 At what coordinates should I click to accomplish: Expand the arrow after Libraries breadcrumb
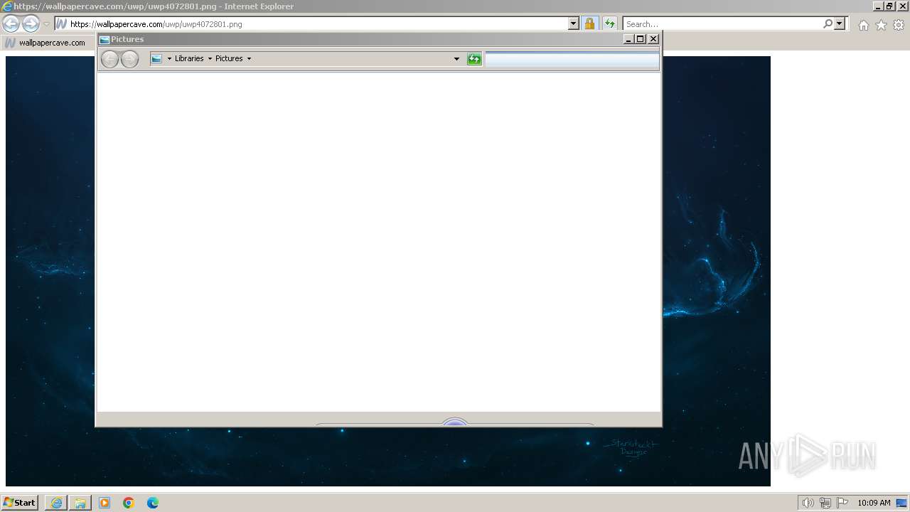[210, 58]
